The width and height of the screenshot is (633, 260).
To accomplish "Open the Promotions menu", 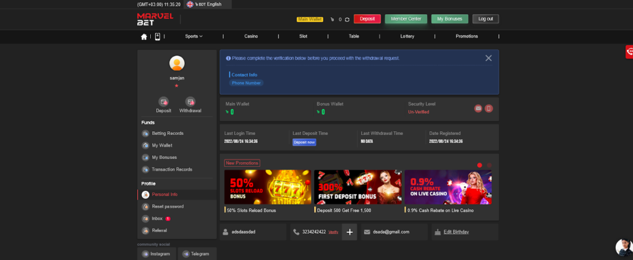I will click(x=467, y=36).
